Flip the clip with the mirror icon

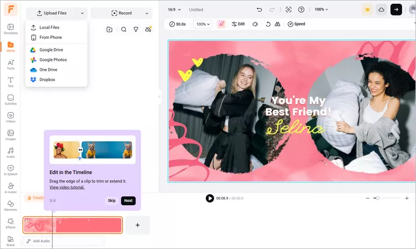pyautogui.click(x=278, y=24)
